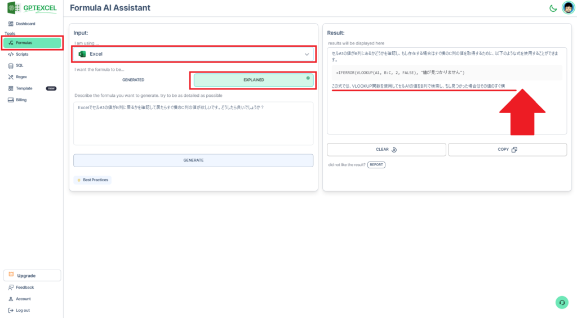The height and width of the screenshot is (318, 577).
Task: Click the REPORT button
Action: coord(376,165)
